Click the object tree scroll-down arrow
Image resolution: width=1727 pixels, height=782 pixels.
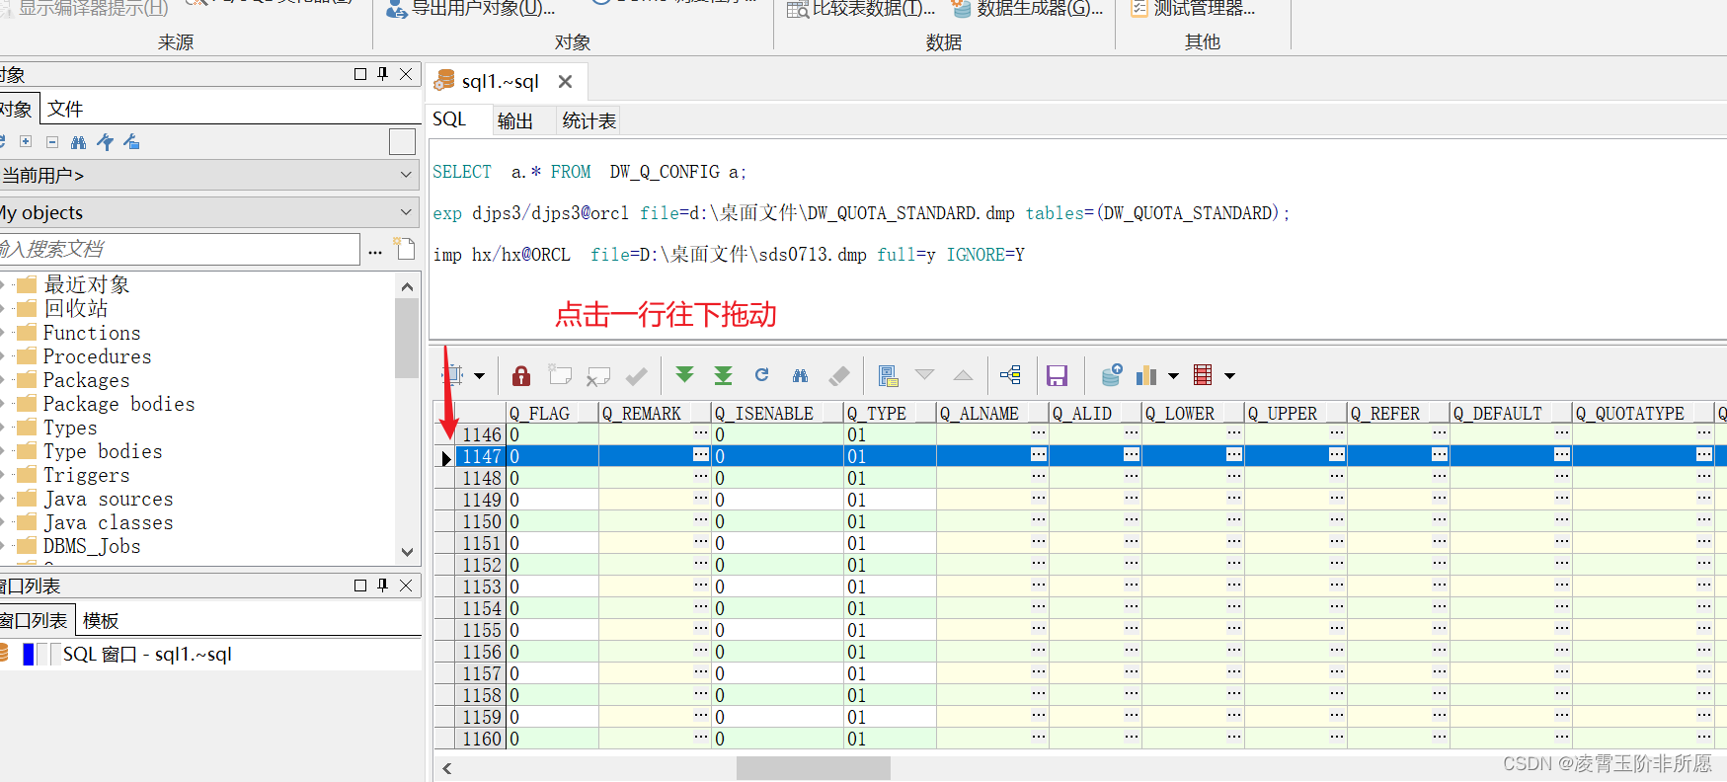(407, 552)
